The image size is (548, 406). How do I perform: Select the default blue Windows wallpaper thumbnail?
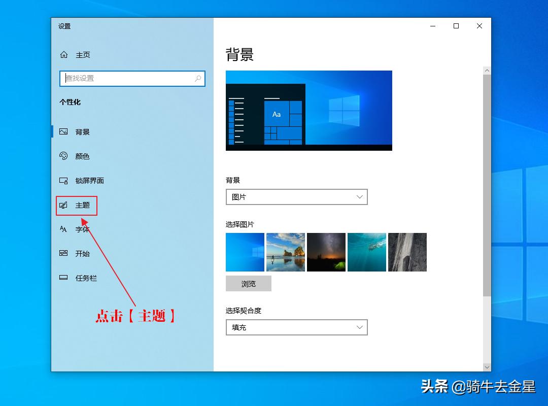pos(245,252)
